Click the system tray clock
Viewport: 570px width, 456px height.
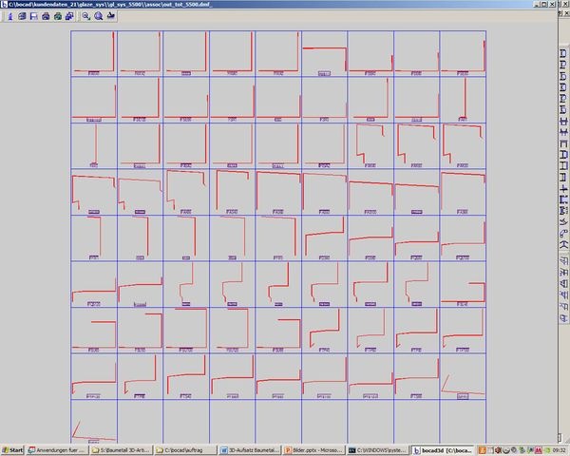point(557,449)
